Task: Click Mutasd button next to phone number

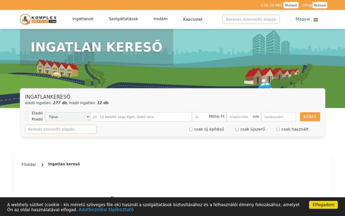Action: point(291,5)
